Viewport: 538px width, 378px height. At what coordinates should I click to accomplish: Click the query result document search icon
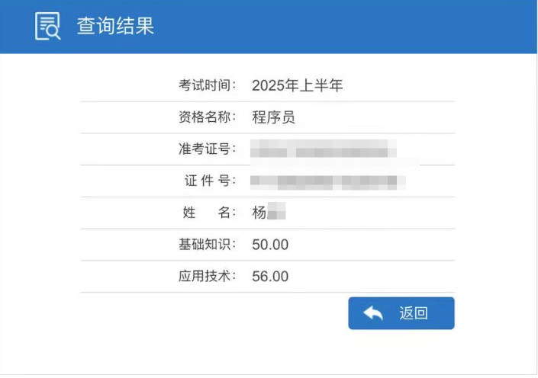pos(47,26)
